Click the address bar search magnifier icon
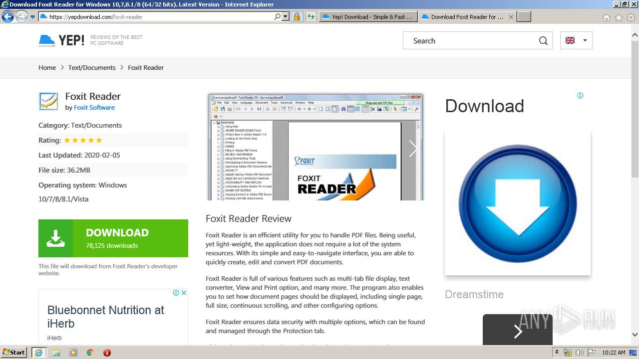 click(x=278, y=17)
